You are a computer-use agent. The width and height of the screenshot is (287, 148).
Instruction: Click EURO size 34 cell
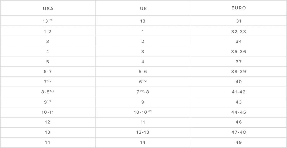click(x=239, y=41)
